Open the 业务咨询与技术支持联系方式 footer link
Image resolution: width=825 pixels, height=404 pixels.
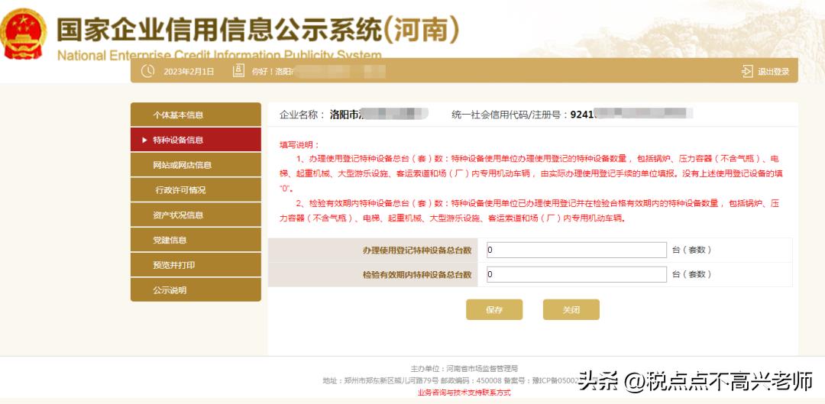pos(464,393)
